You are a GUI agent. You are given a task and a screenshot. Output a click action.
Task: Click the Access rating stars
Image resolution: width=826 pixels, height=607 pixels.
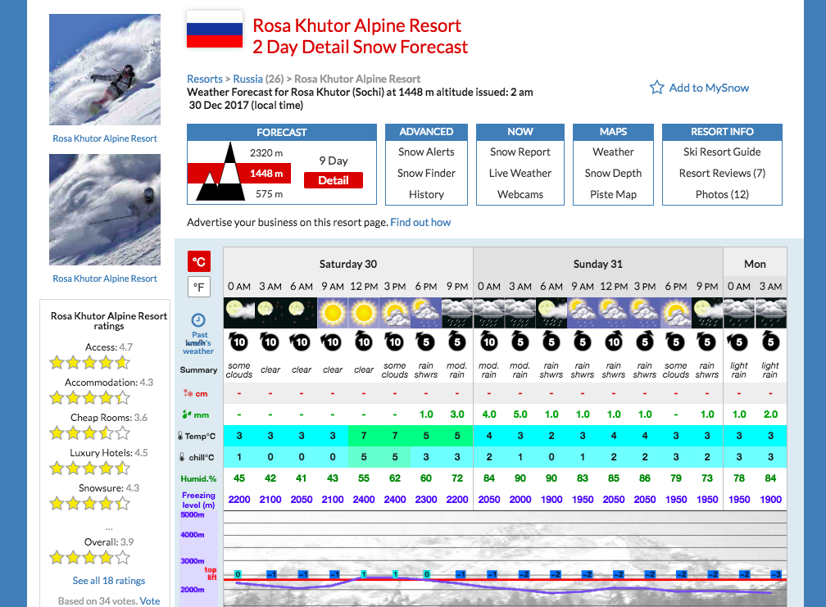pos(89,363)
